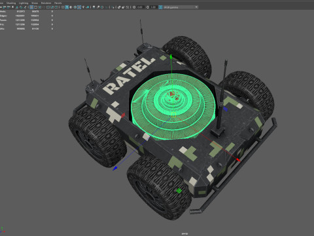Toggle the Film Gate overlay
Image resolution: width=314 pixels, height=236 pixels.
pos(35,7)
